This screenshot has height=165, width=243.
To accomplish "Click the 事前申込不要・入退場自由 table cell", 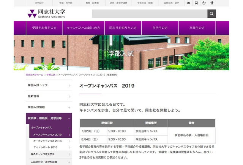I will pyautogui.click(x=191, y=135).
